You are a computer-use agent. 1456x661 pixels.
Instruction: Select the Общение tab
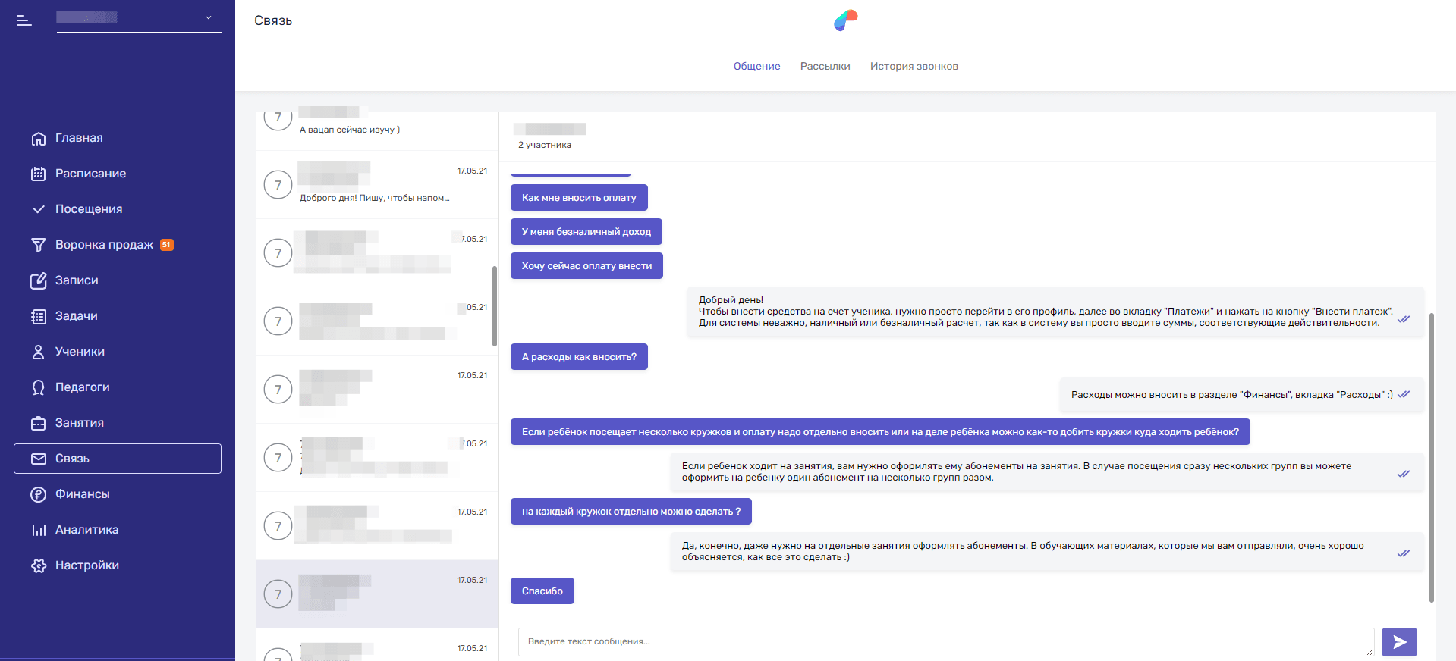[x=756, y=67]
